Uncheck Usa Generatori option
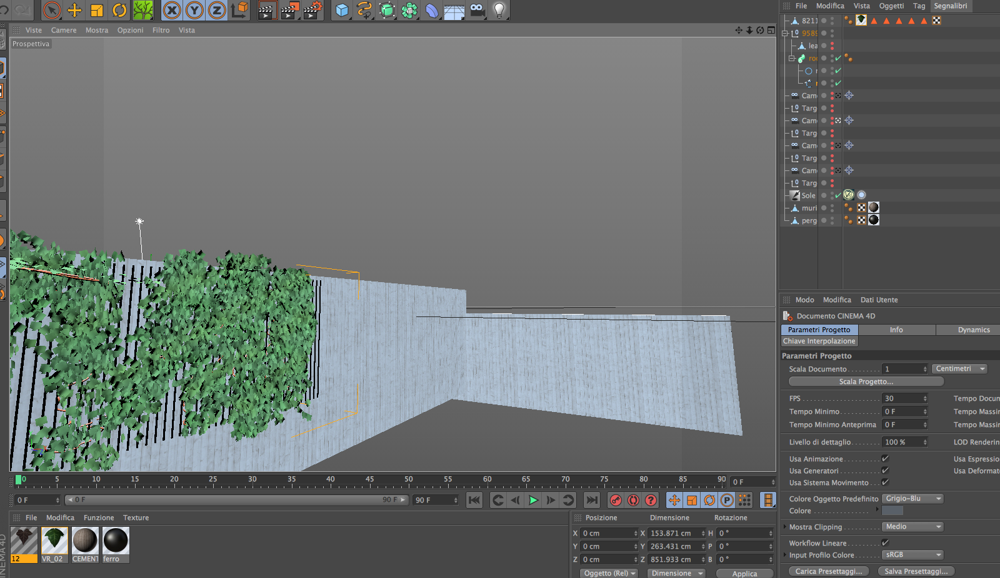 pyautogui.click(x=885, y=471)
